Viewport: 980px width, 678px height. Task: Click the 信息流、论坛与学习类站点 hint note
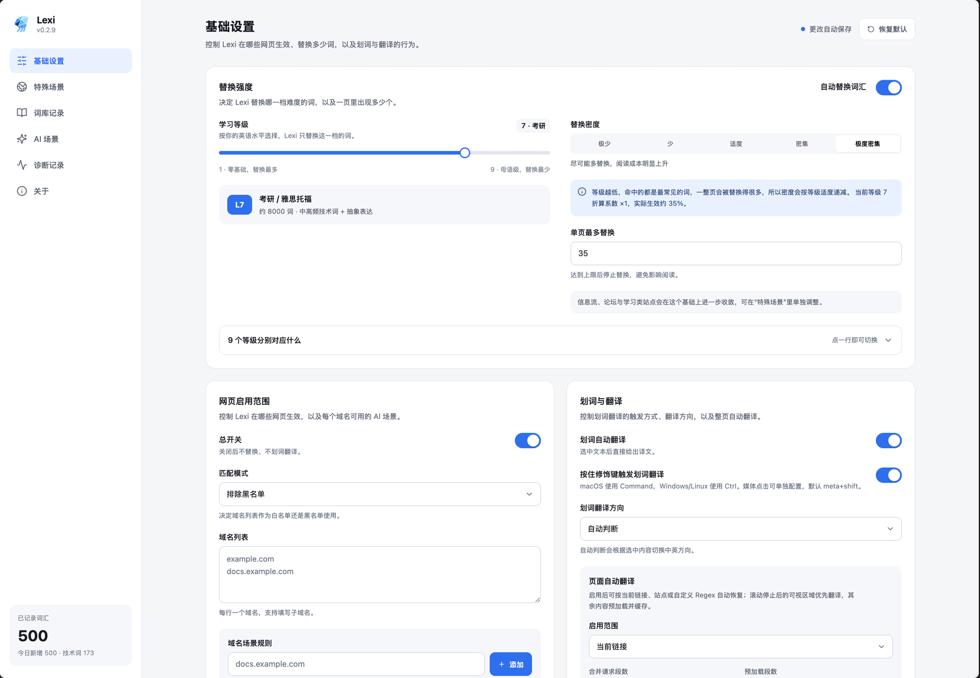pos(736,302)
